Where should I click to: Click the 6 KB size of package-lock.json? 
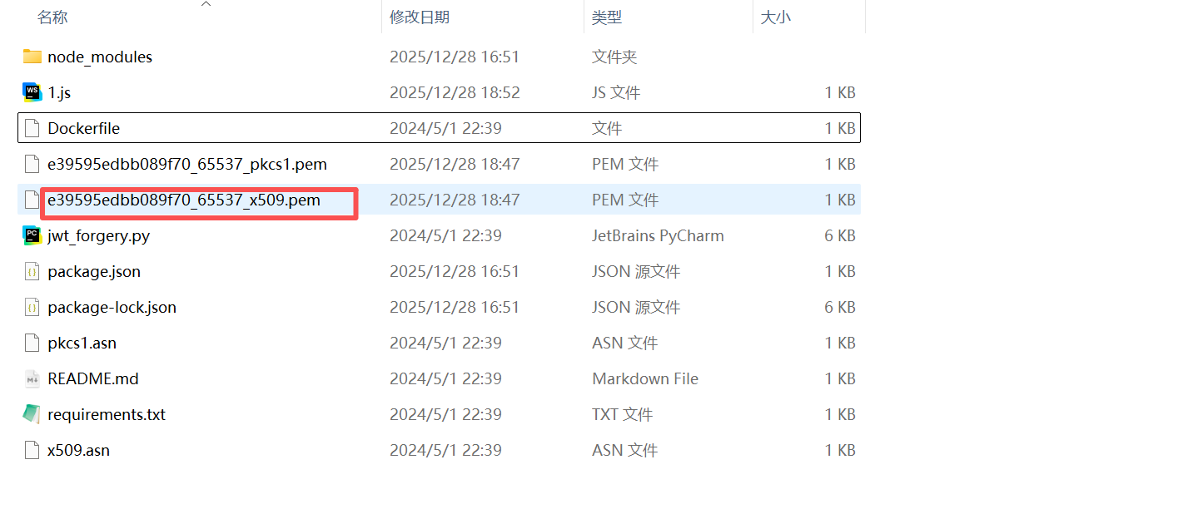click(x=840, y=308)
